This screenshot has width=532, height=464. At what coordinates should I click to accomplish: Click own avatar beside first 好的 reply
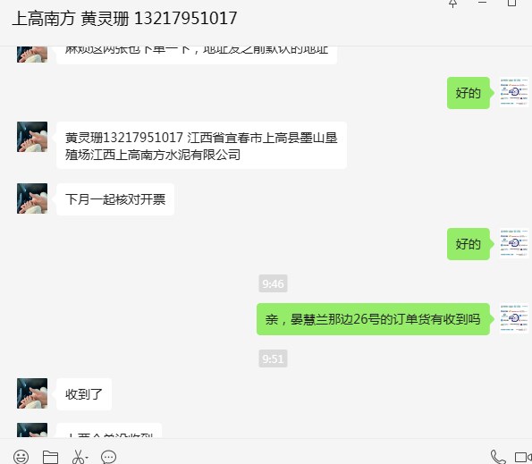coord(514,92)
